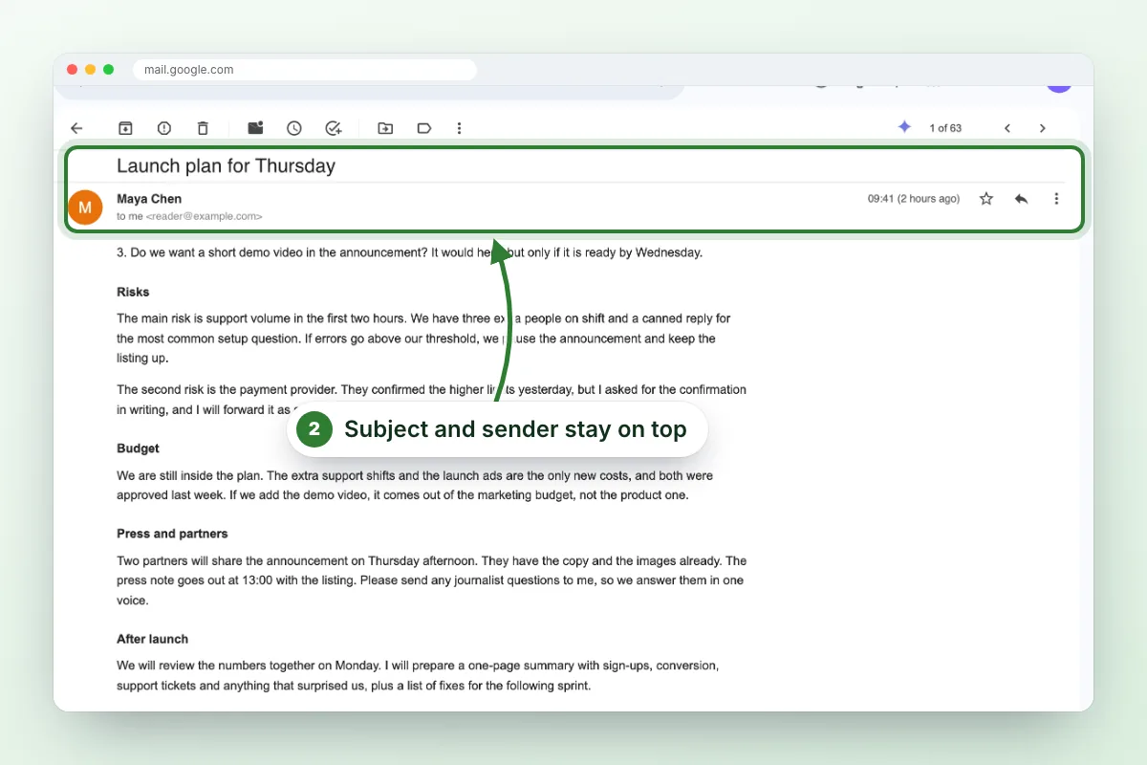Click the 'Budget' heading

click(x=138, y=448)
